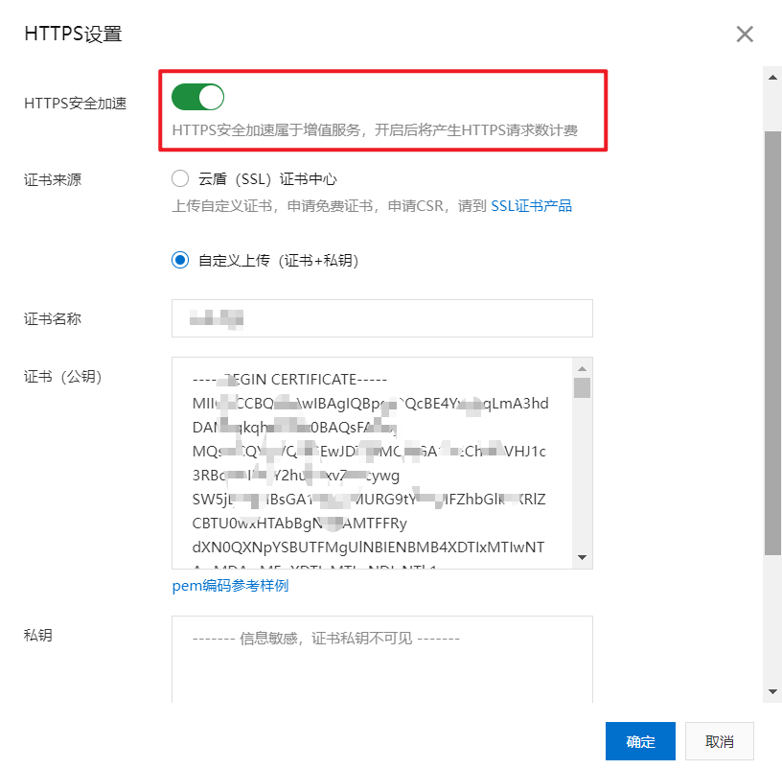Select 自定义上传（证书+私钥）radio option
782x769 pixels.
(180, 260)
